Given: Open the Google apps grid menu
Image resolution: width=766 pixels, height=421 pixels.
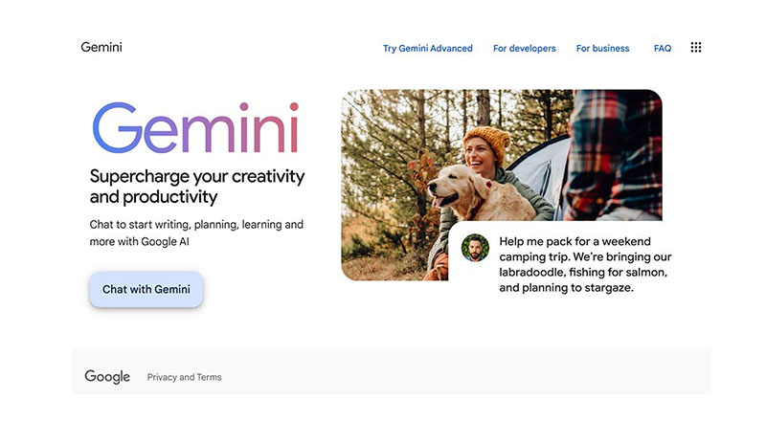Looking at the screenshot, I should pyautogui.click(x=696, y=48).
